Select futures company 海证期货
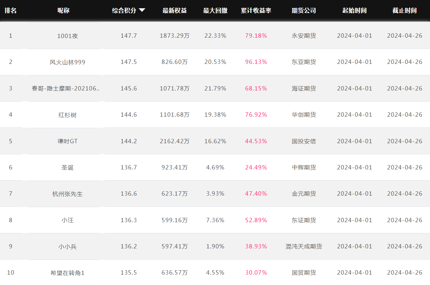Image resolution: width=430 pixels, height=285 pixels. (304, 88)
